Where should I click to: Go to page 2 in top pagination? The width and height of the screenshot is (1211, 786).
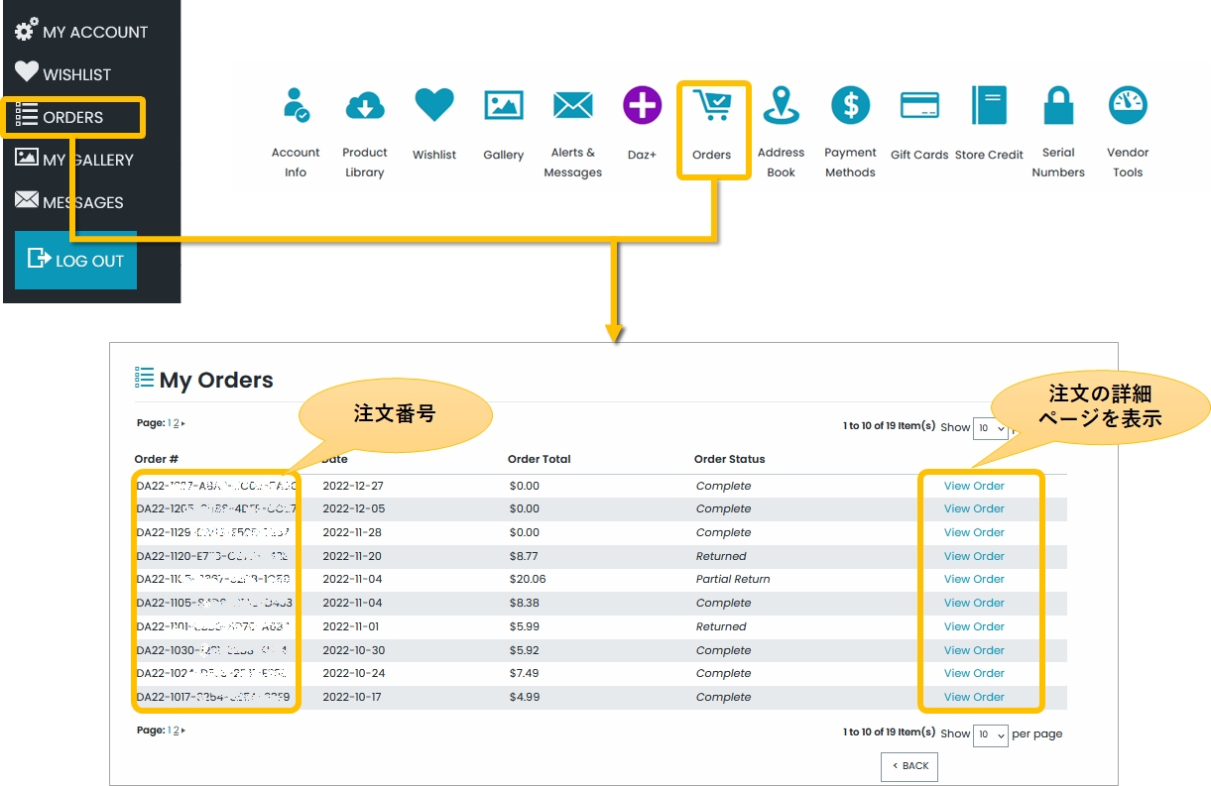click(x=177, y=423)
